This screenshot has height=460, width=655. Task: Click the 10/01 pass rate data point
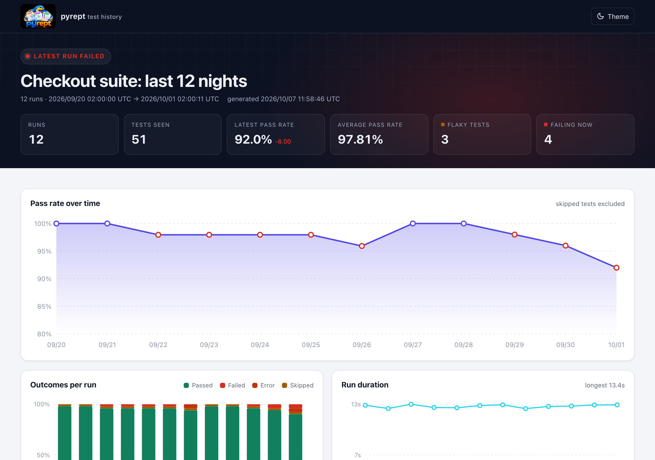(616, 268)
